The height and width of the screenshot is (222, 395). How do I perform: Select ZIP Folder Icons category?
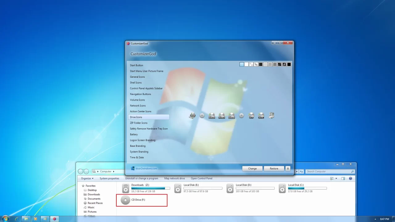pos(139,123)
